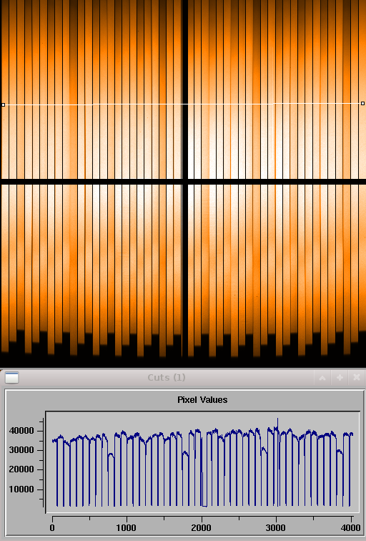
Task: Click the Cuts (1) title bar text
Action: 167,377
